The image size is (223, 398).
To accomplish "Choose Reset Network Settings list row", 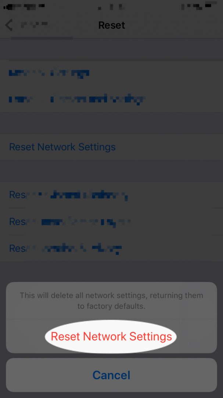I will tap(111, 147).
